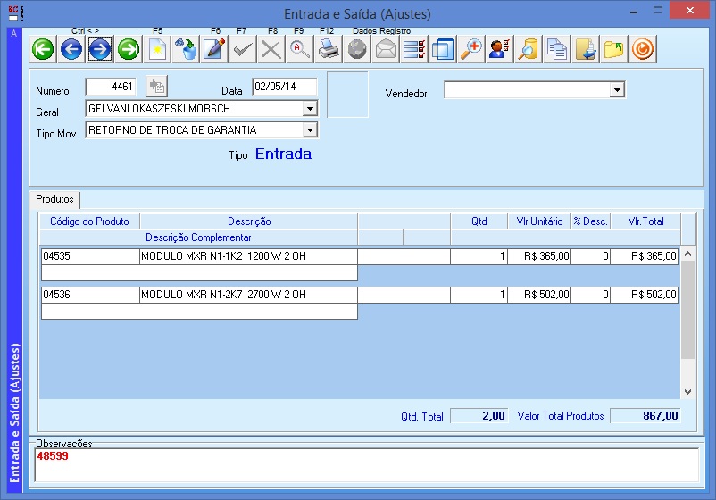Screen dimensions: 716x500
Task: Click the F9 magnifier search icon
Action: tap(299, 49)
